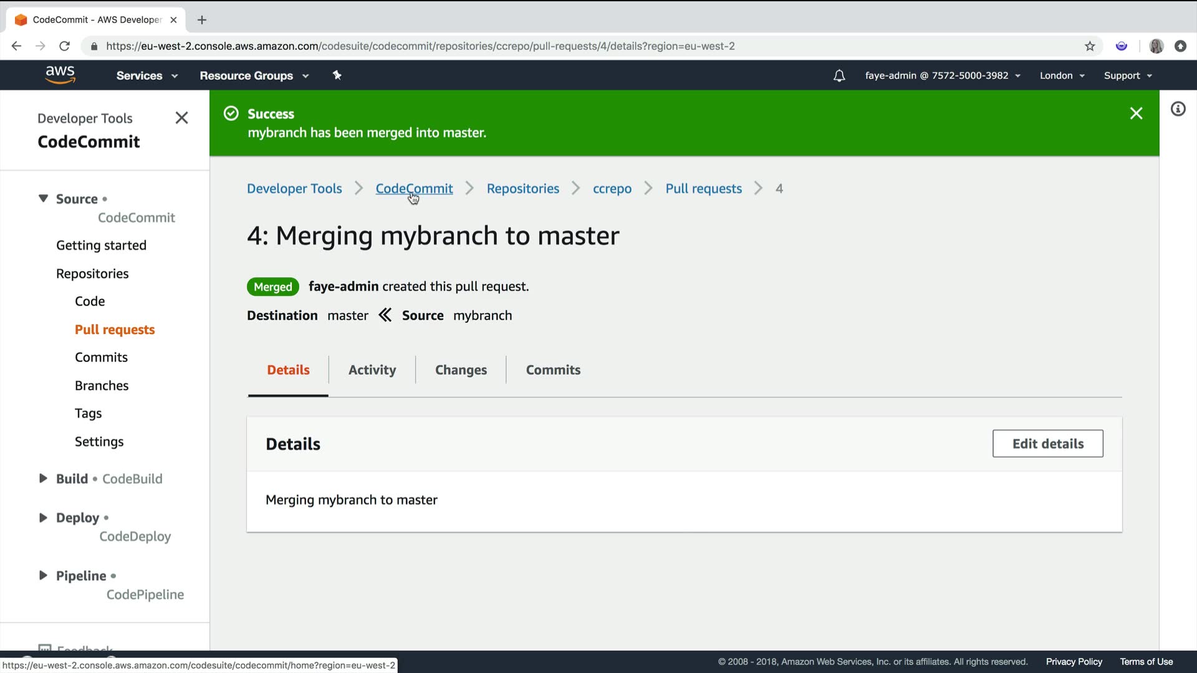Reload the page in browser

64,46
